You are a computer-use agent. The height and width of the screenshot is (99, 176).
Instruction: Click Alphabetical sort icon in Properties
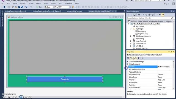[131, 58]
